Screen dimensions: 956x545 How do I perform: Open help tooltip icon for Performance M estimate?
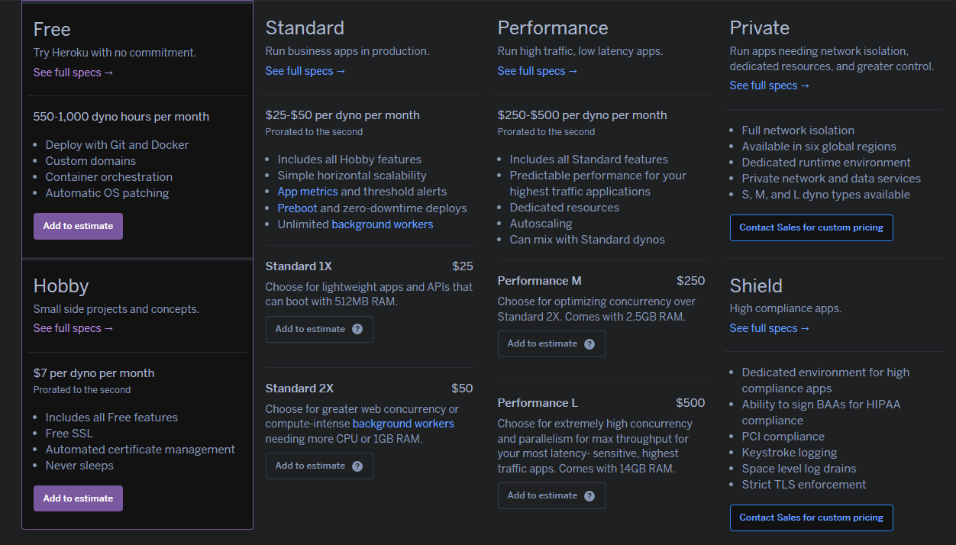point(590,343)
